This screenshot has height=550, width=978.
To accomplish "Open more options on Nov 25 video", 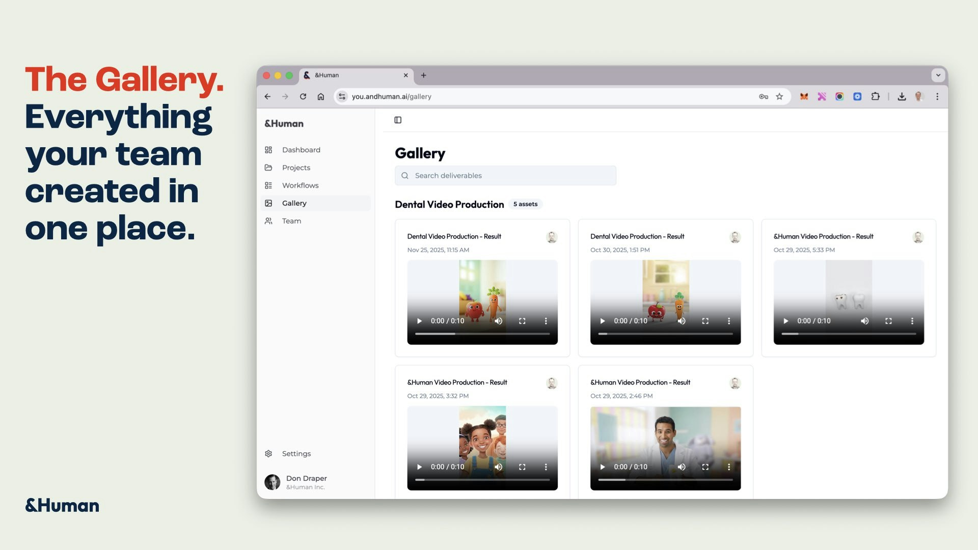I will point(546,321).
